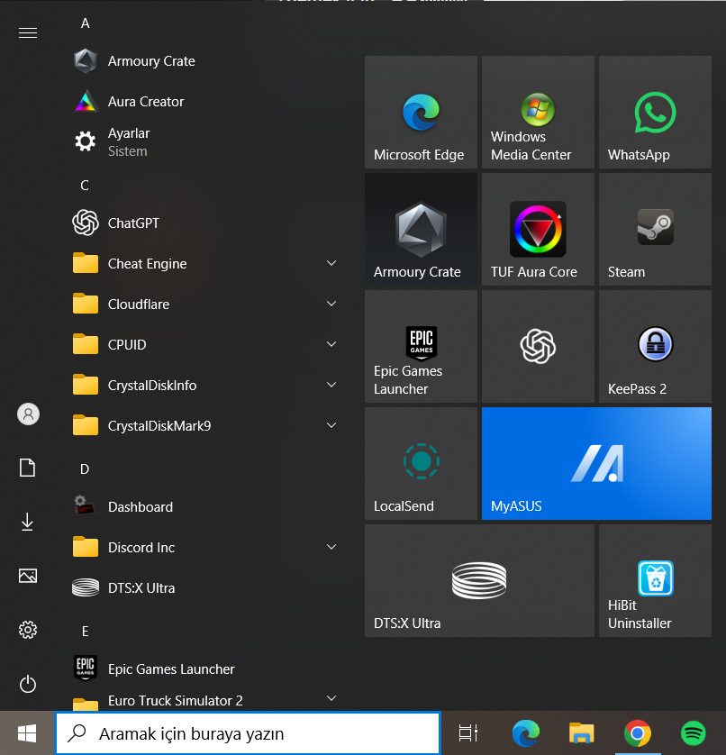Launch the TUF Aura Core tile
726x755 pixels.
[538, 229]
